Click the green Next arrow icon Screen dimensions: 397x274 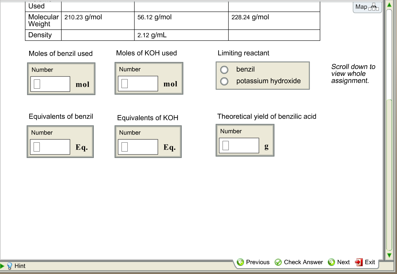tap(331, 262)
